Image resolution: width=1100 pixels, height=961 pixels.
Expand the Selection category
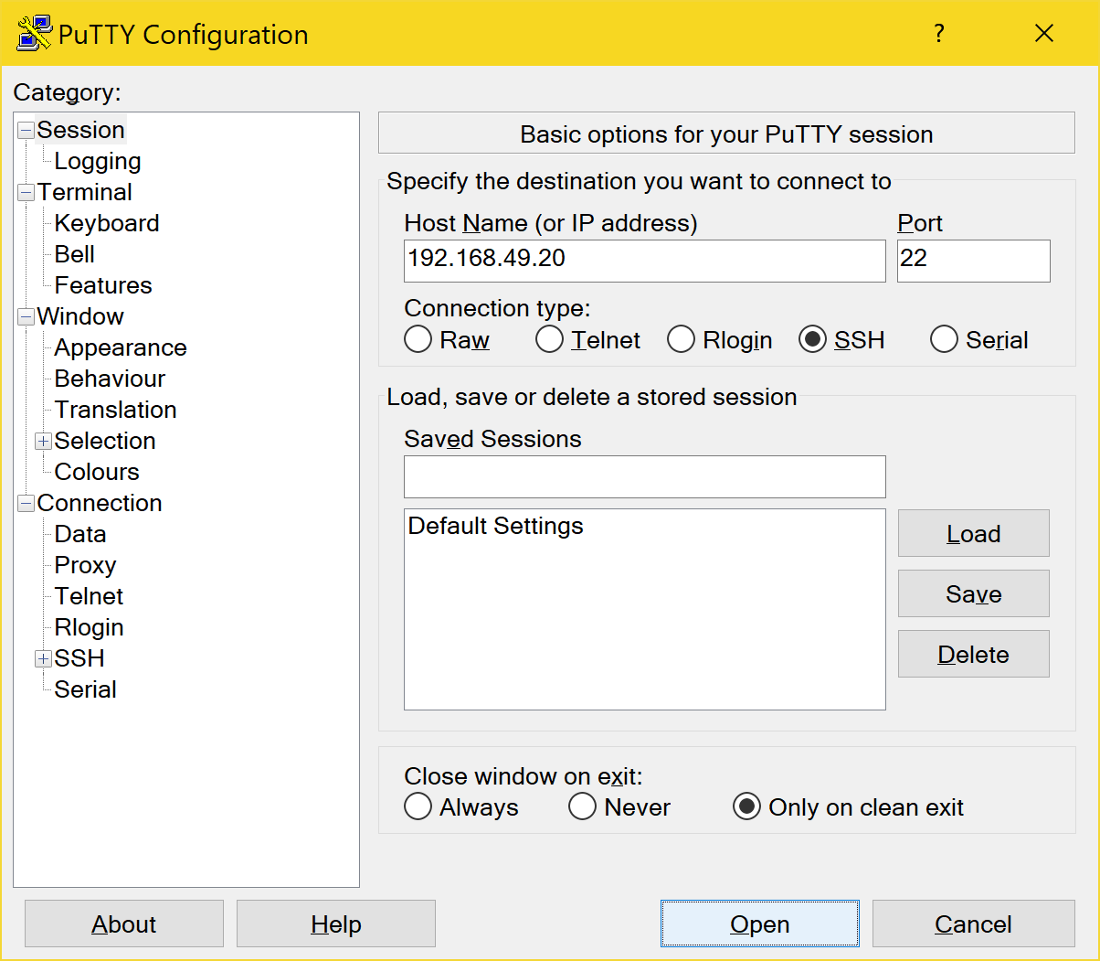pos(42,441)
